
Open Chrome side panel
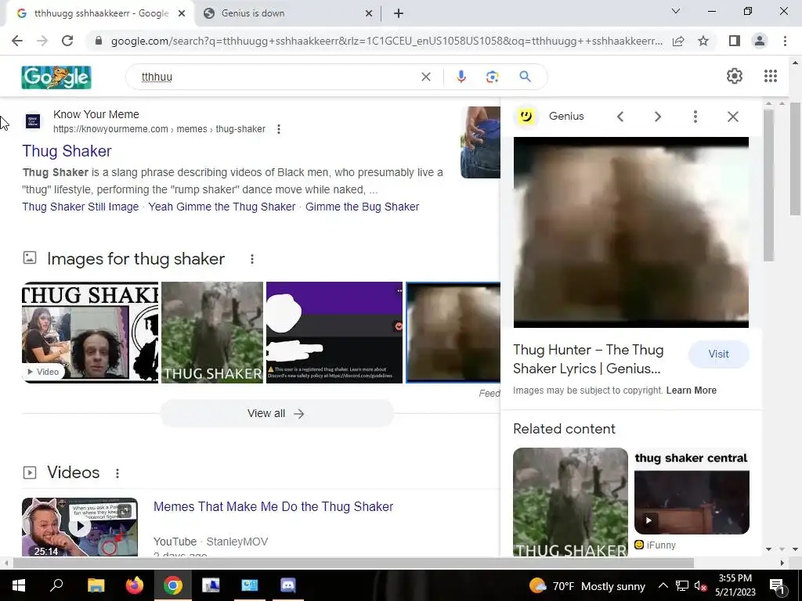click(735, 41)
